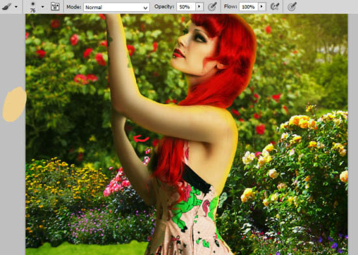The height and width of the screenshot is (255, 358).
Task: Toggle the Brush panel icon
Action: (55, 7)
